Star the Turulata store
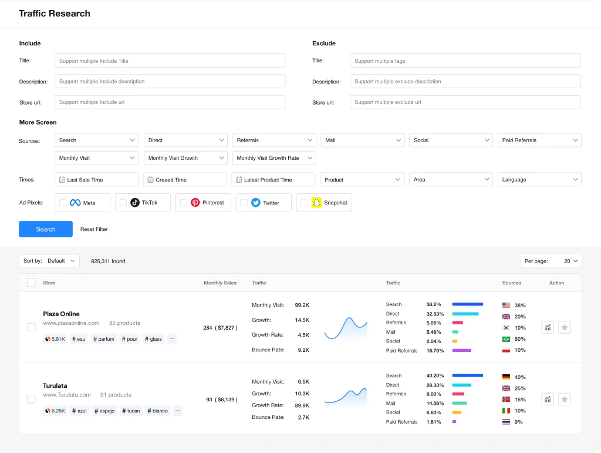Viewport: 601px width, 453px height. tap(565, 400)
